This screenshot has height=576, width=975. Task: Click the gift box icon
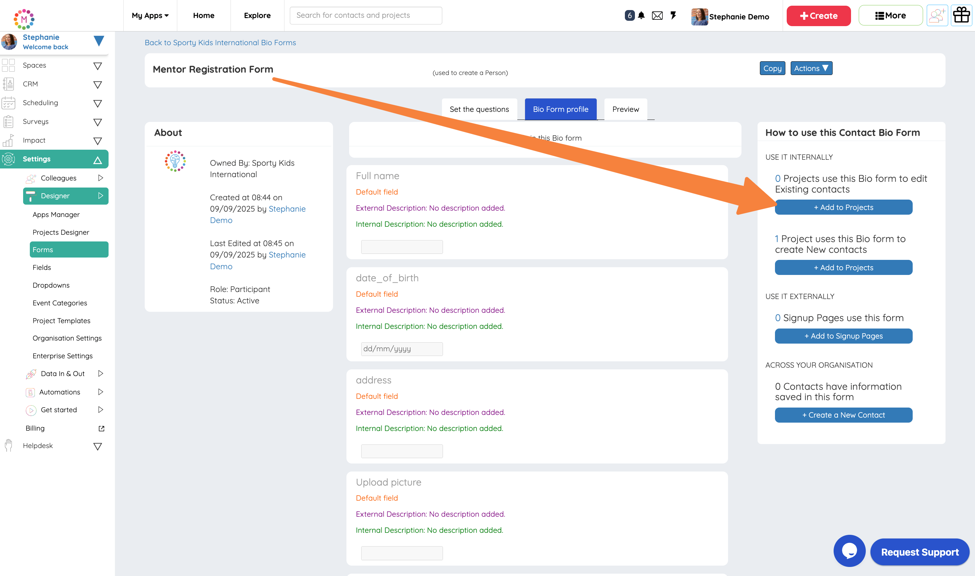(961, 15)
